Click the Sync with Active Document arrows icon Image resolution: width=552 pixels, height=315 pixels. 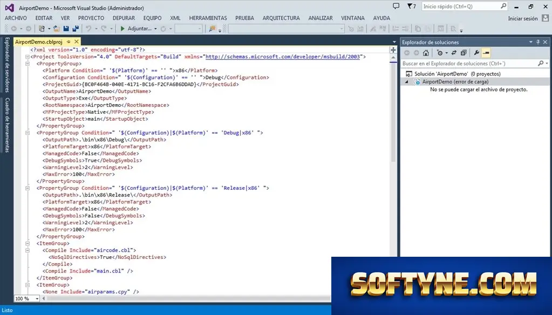coord(454,53)
